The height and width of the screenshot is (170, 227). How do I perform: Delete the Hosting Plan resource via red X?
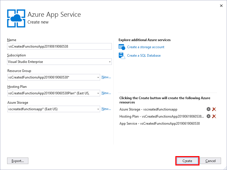(214, 116)
